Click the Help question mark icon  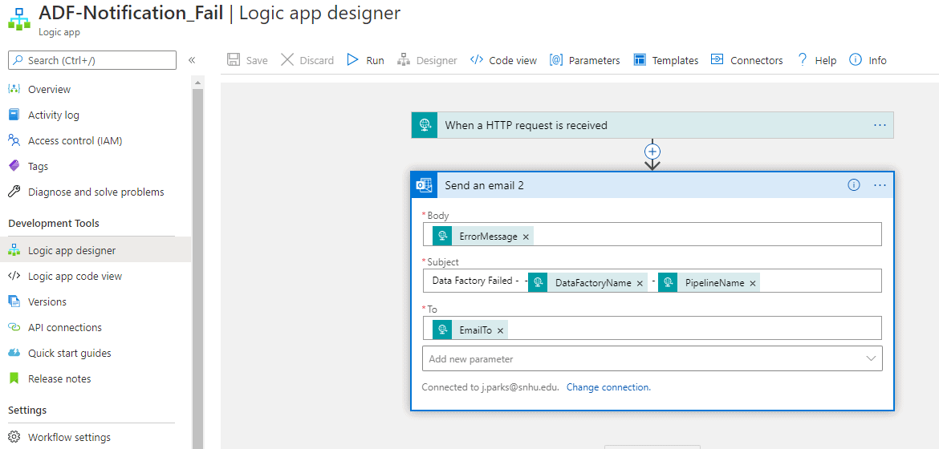803,60
